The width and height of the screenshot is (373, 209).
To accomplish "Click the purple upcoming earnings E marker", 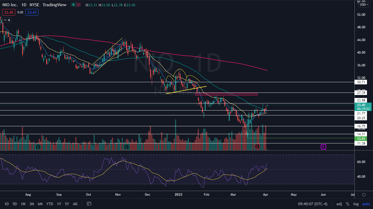I will tap(323, 147).
